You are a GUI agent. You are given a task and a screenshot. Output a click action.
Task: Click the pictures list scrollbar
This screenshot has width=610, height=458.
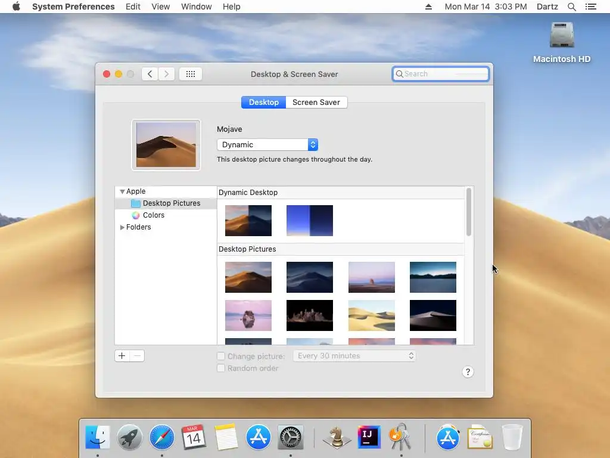tap(469, 212)
